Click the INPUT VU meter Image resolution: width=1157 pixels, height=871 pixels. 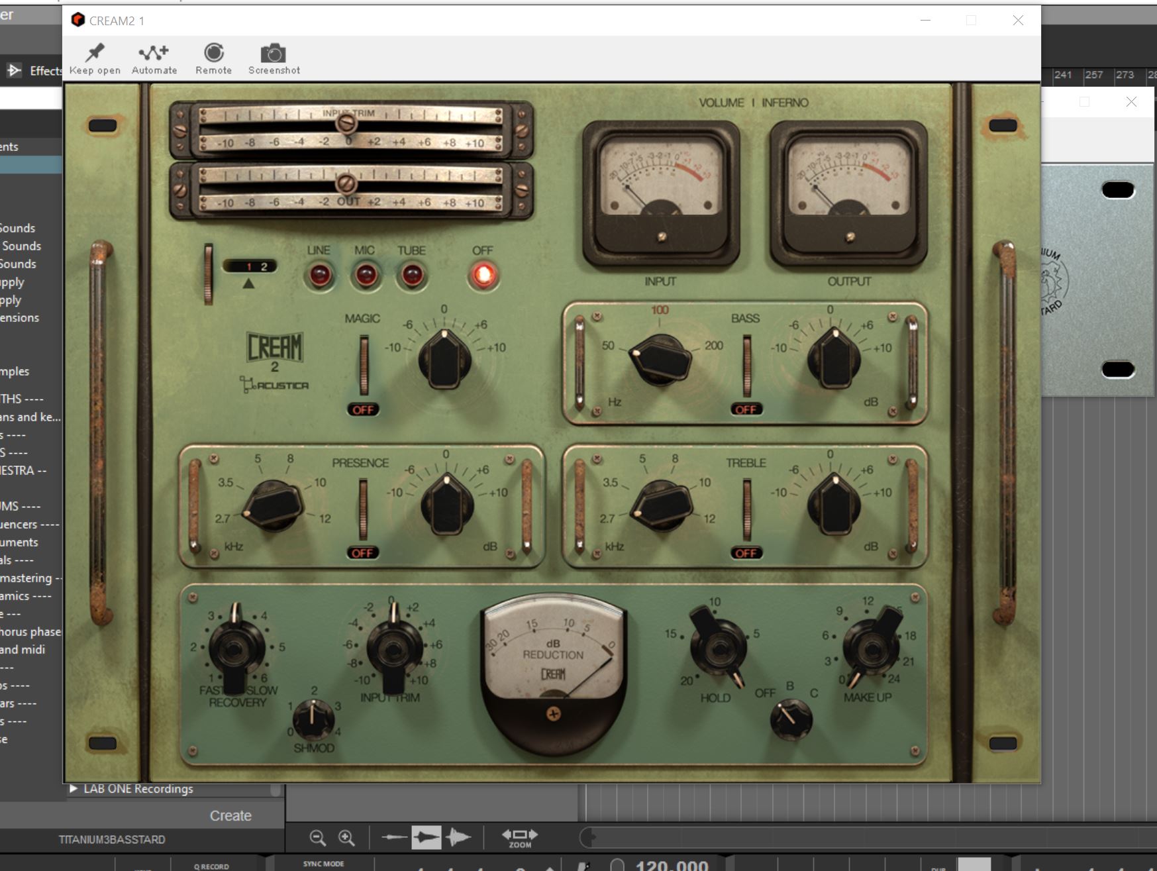660,193
